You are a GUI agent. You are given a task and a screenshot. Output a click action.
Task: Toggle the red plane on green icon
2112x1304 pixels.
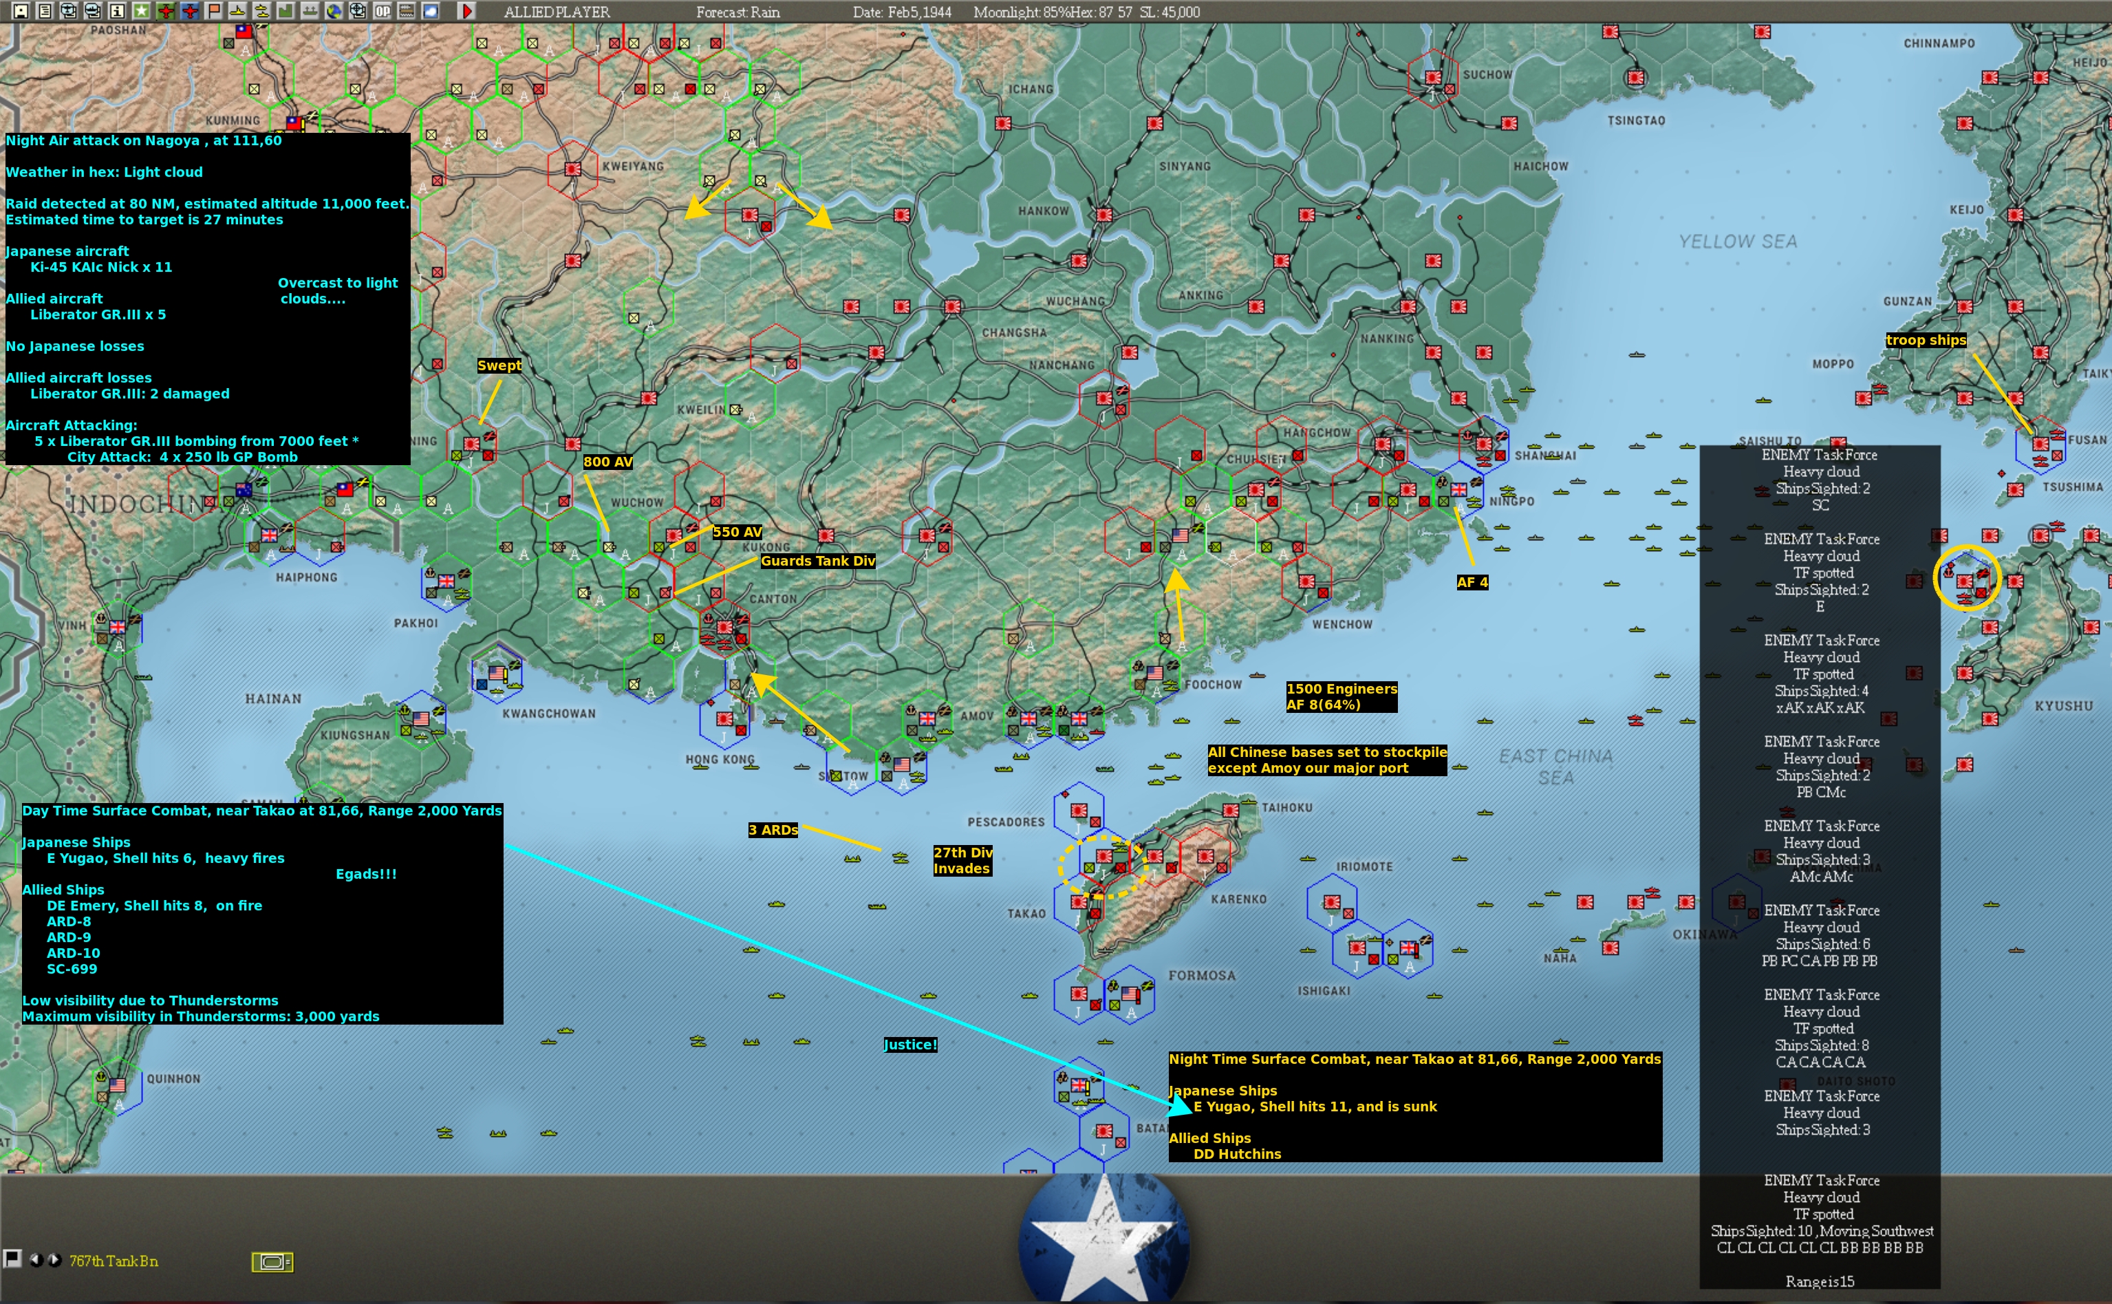(x=166, y=11)
